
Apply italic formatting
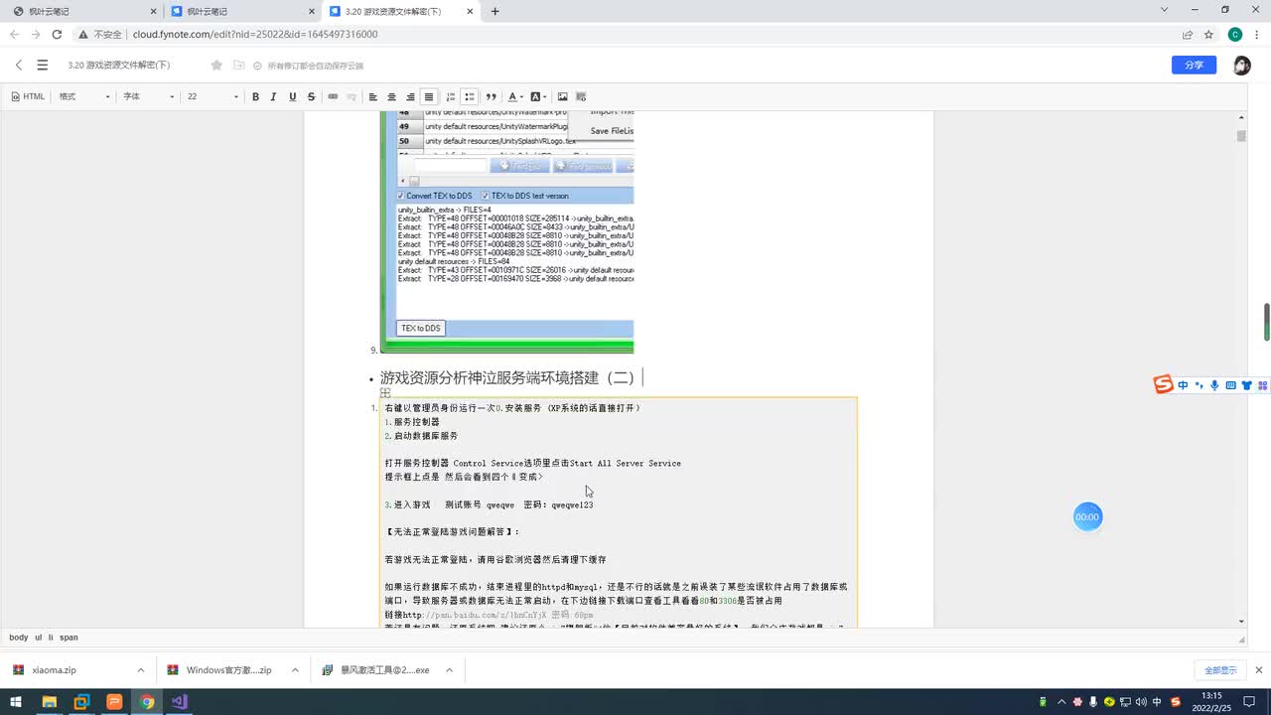(274, 96)
